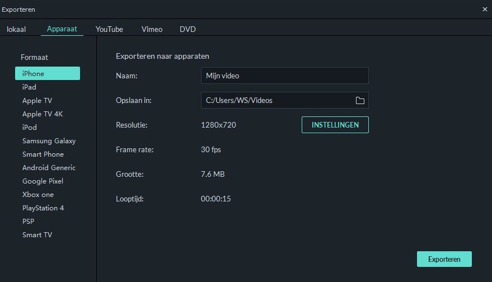Go to the DVD tab

[x=188, y=29]
